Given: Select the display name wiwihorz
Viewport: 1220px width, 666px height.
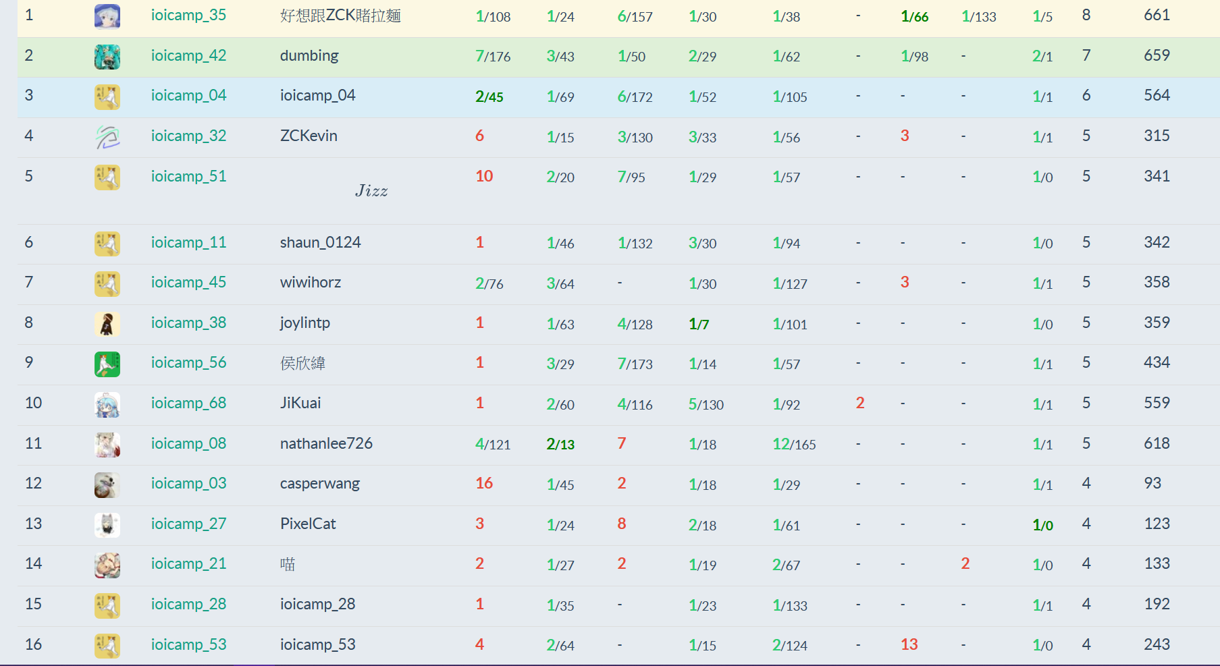Looking at the screenshot, I should pos(311,283).
